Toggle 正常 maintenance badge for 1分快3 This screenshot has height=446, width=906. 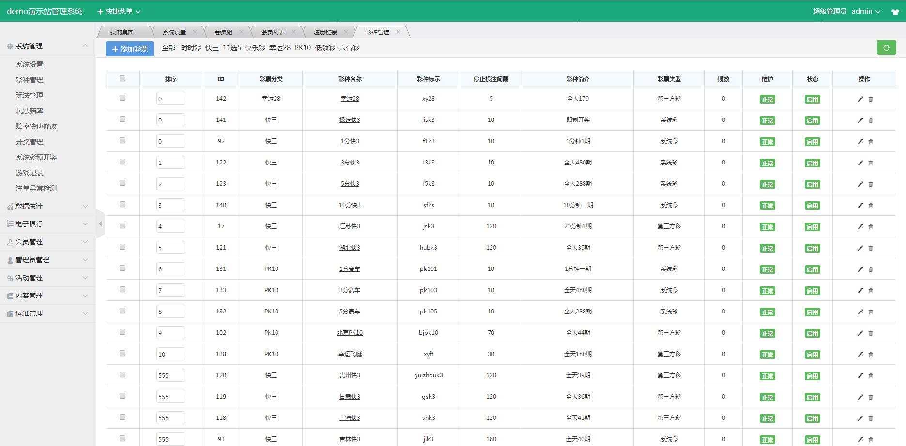tap(768, 142)
